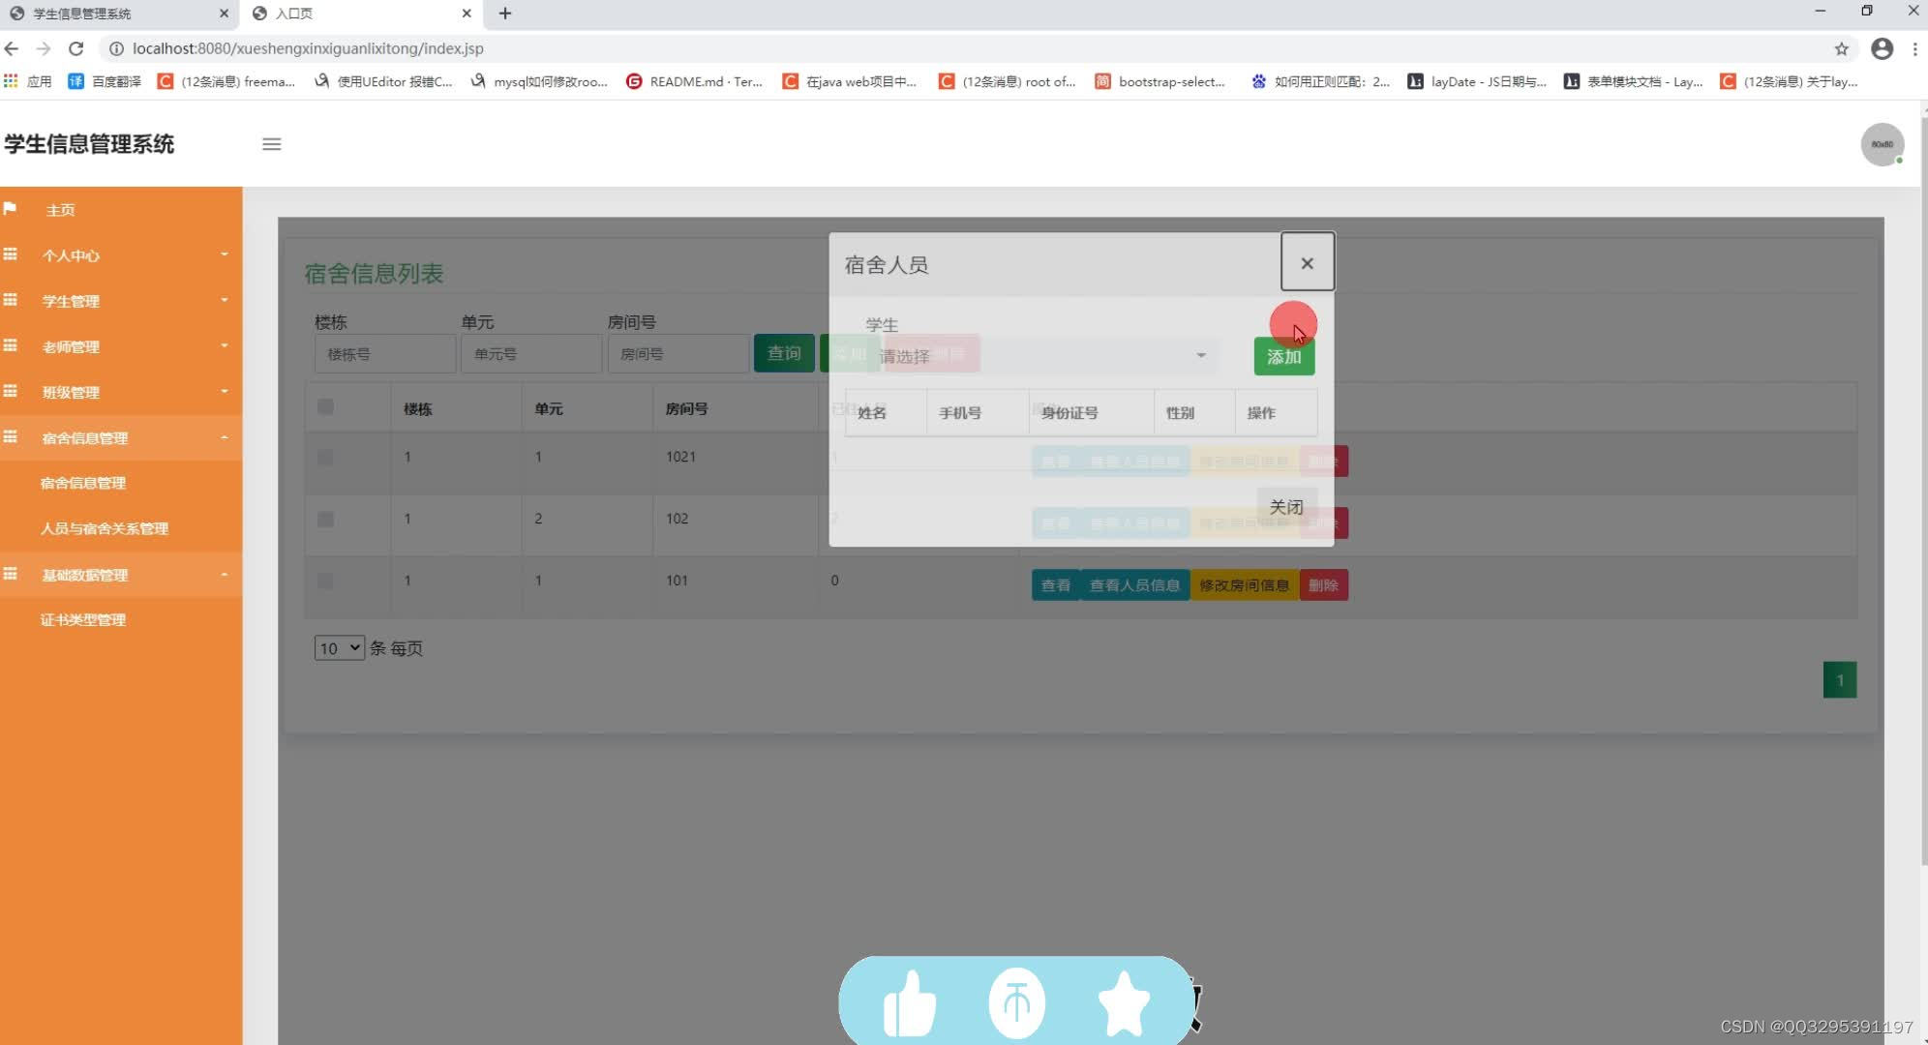Image resolution: width=1928 pixels, height=1045 pixels.
Task: Switch to 学生信息管理系统 browser tab
Action: (120, 14)
